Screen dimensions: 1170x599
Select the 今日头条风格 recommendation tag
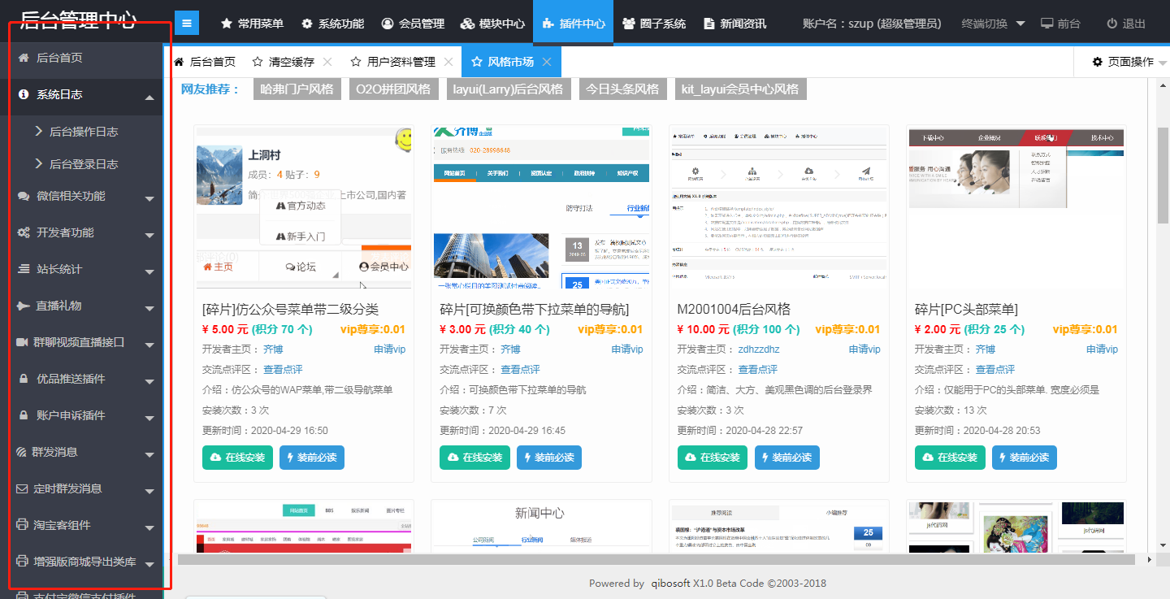[x=623, y=89]
